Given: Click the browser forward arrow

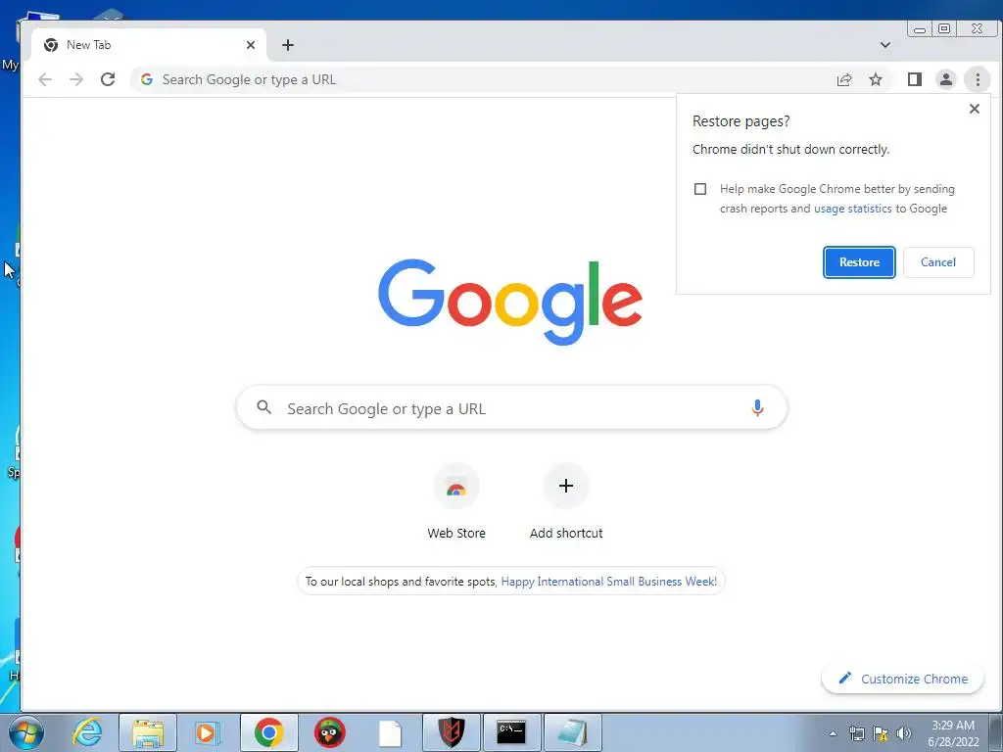Looking at the screenshot, I should pos(76,79).
